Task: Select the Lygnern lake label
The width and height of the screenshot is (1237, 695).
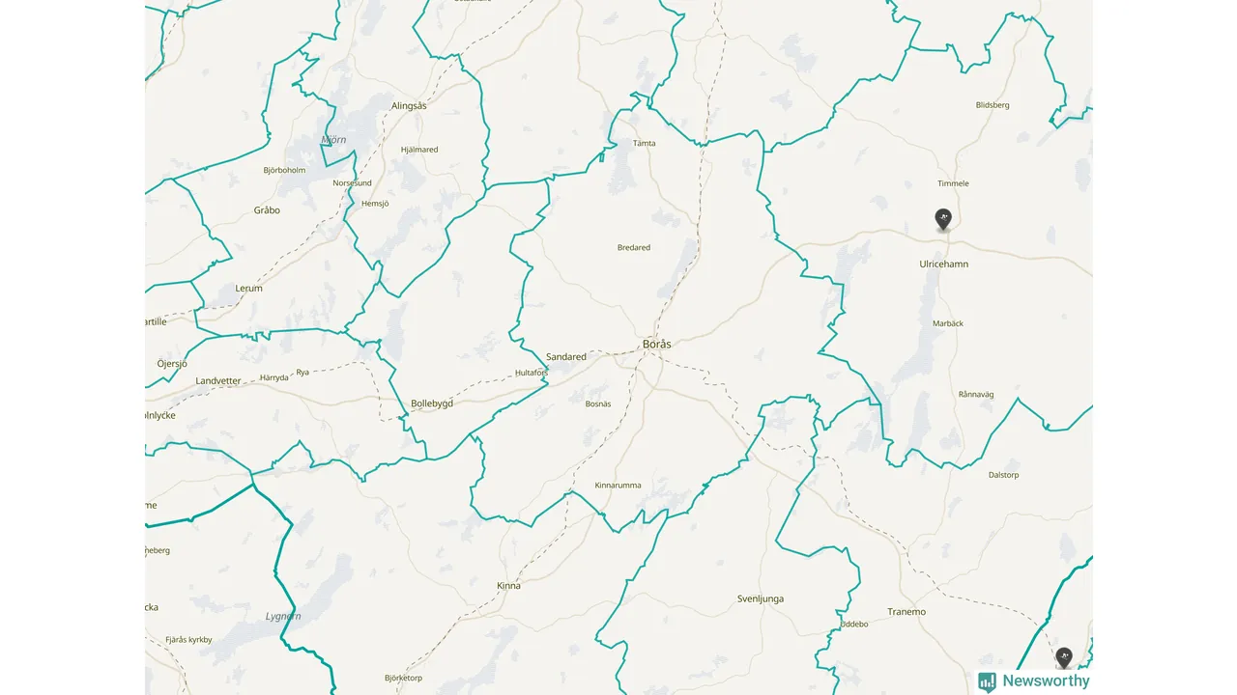Action: 283,616
